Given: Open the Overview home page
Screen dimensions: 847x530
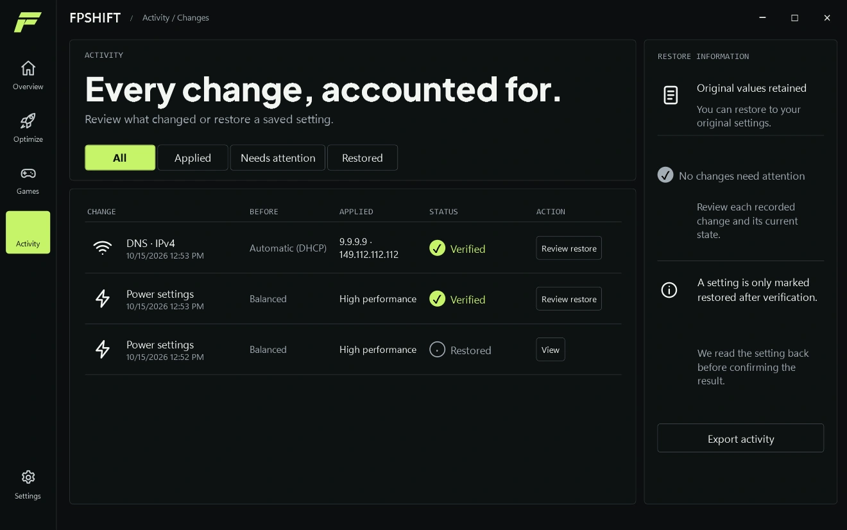Looking at the screenshot, I should pyautogui.click(x=28, y=75).
